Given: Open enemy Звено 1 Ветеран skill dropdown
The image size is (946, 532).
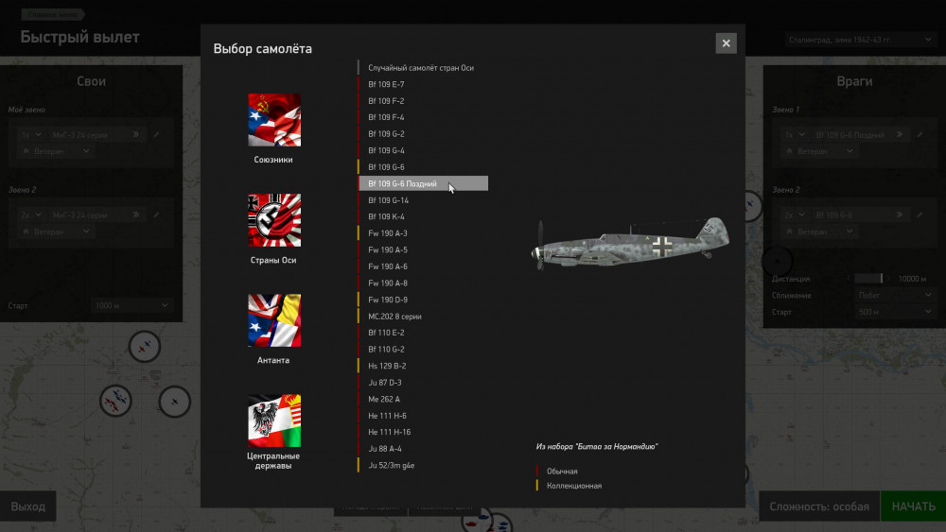Looking at the screenshot, I should tap(819, 151).
